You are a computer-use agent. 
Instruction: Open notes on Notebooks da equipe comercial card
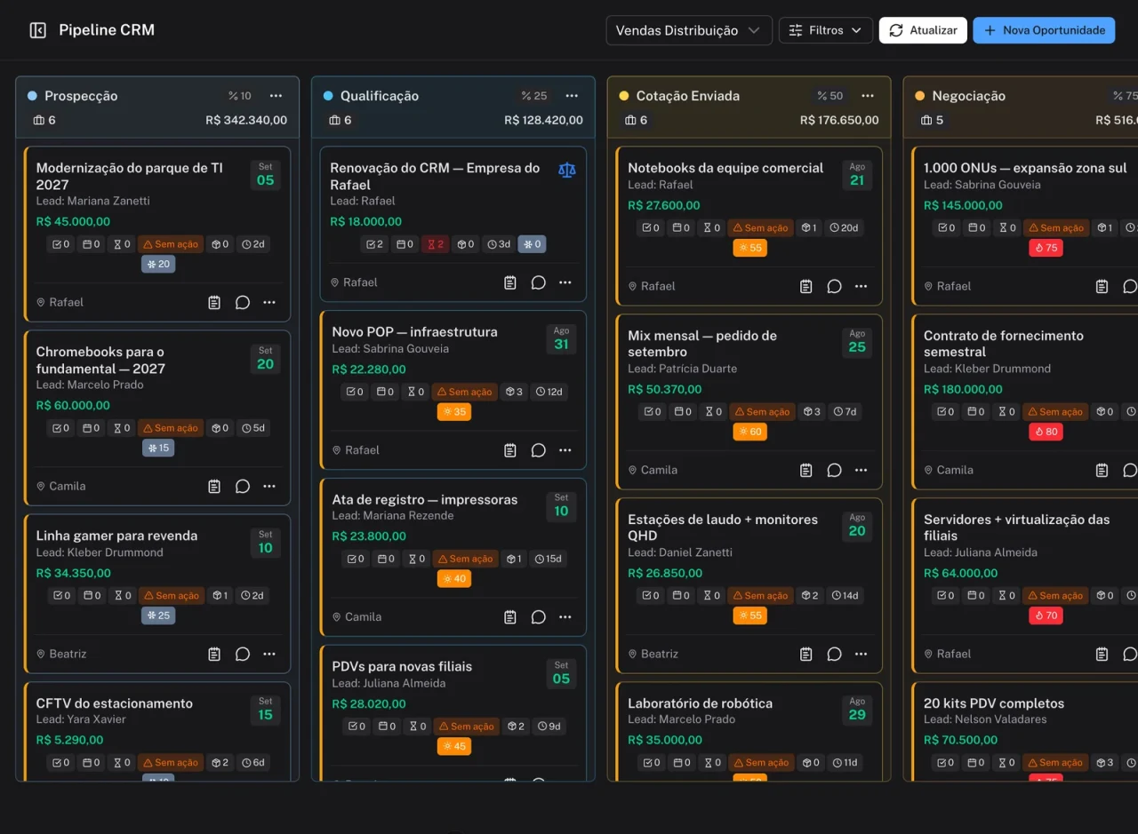point(806,286)
